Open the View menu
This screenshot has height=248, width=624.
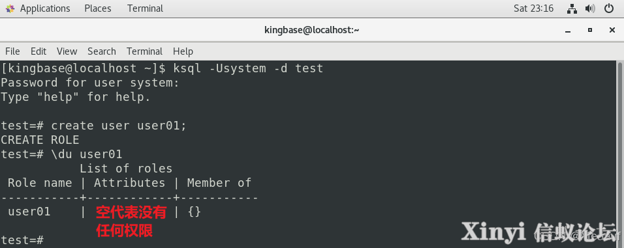67,51
